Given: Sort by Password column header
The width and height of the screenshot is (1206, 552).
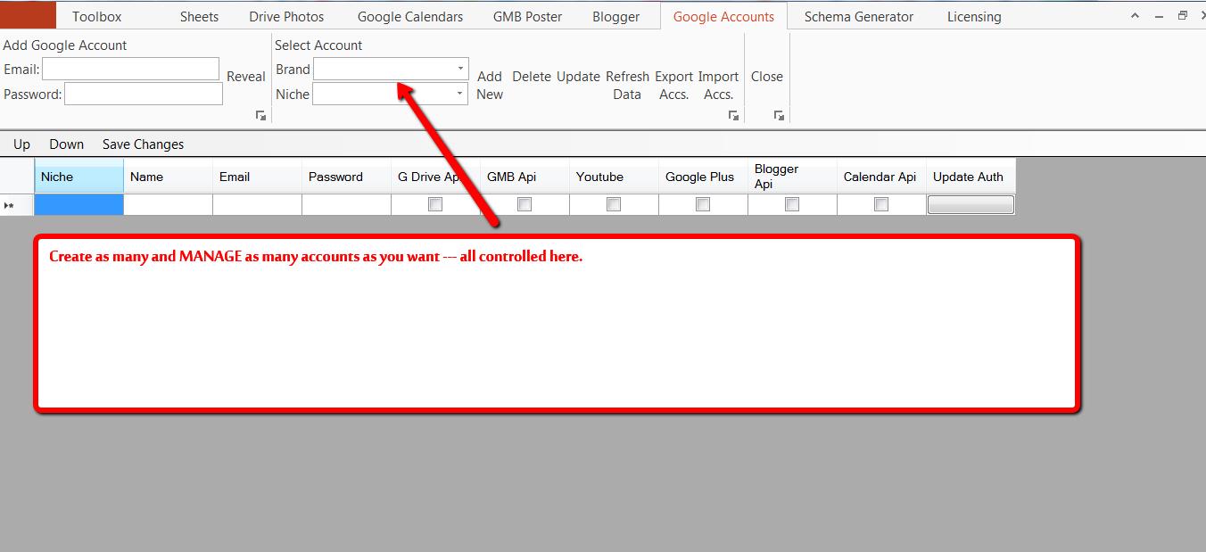Looking at the screenshot, I should 346,177.
